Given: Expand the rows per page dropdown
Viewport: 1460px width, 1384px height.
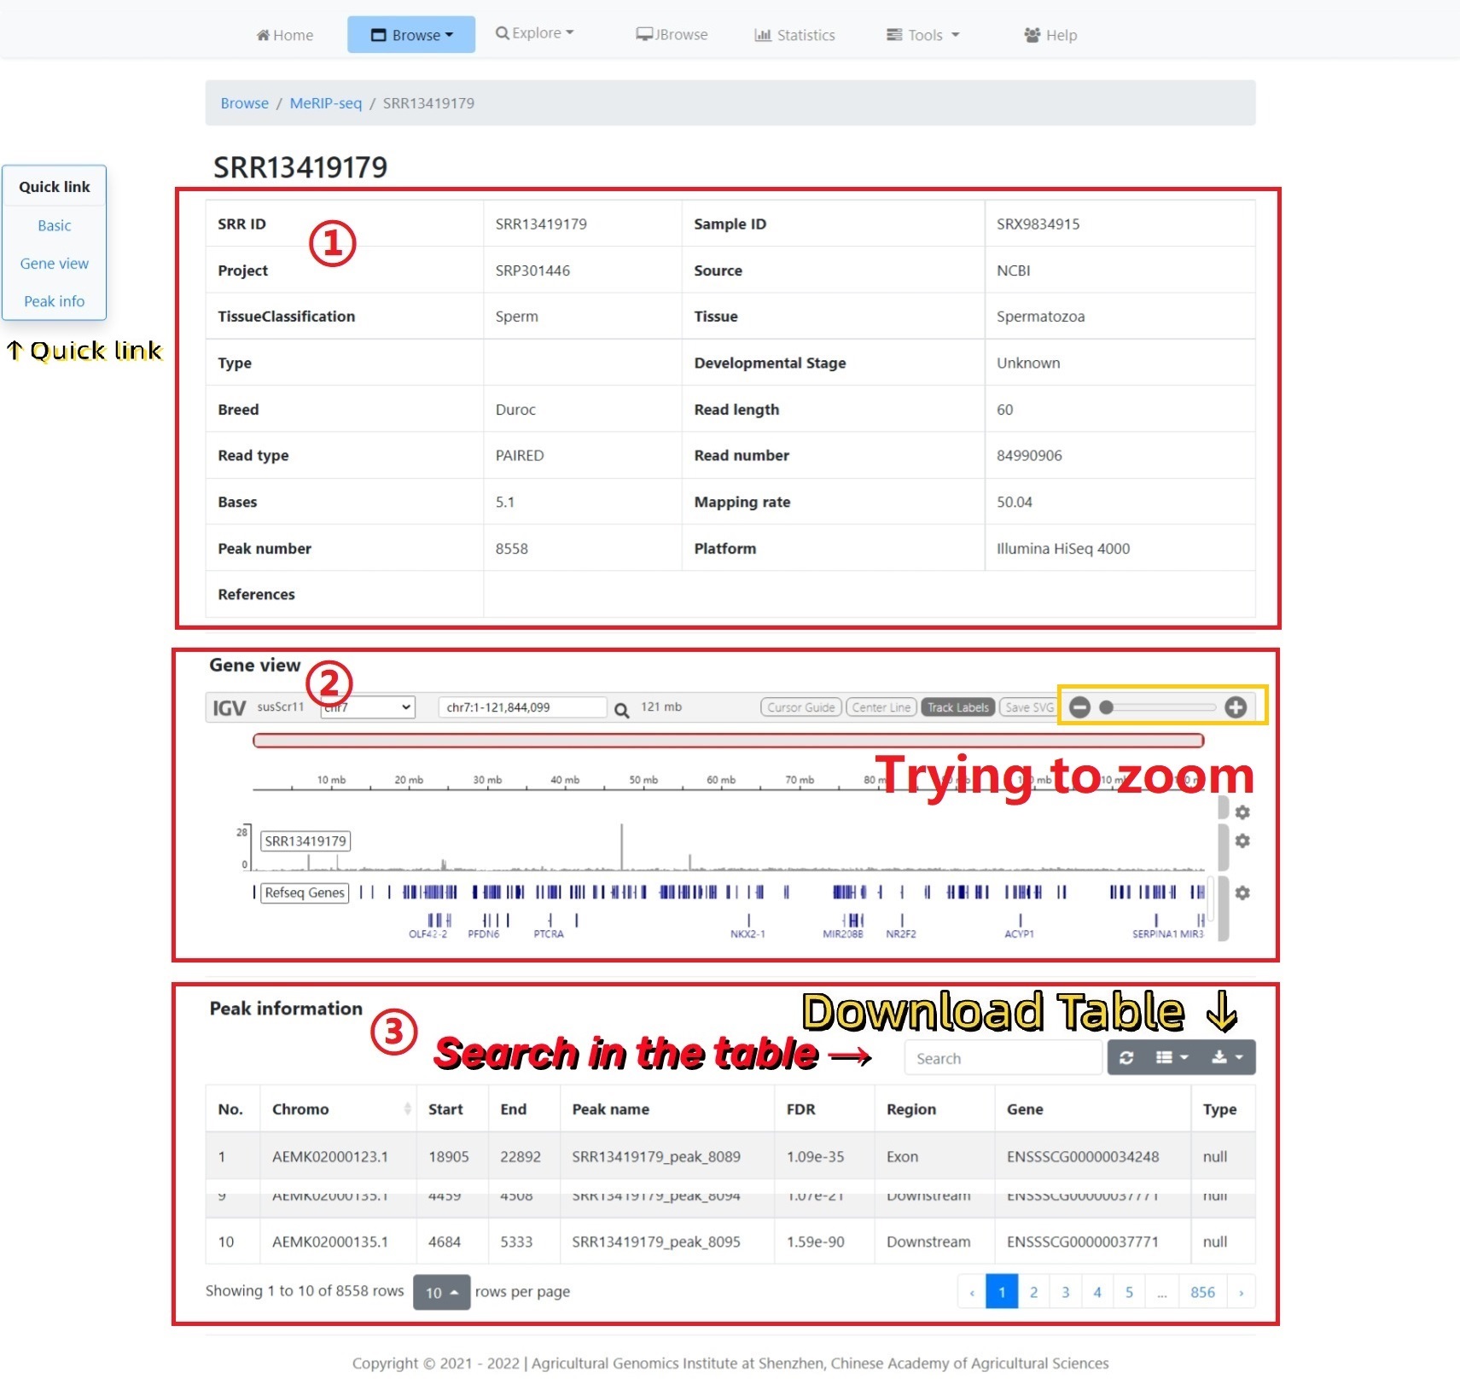Looking at the screenshot, I should point(441,1293).
